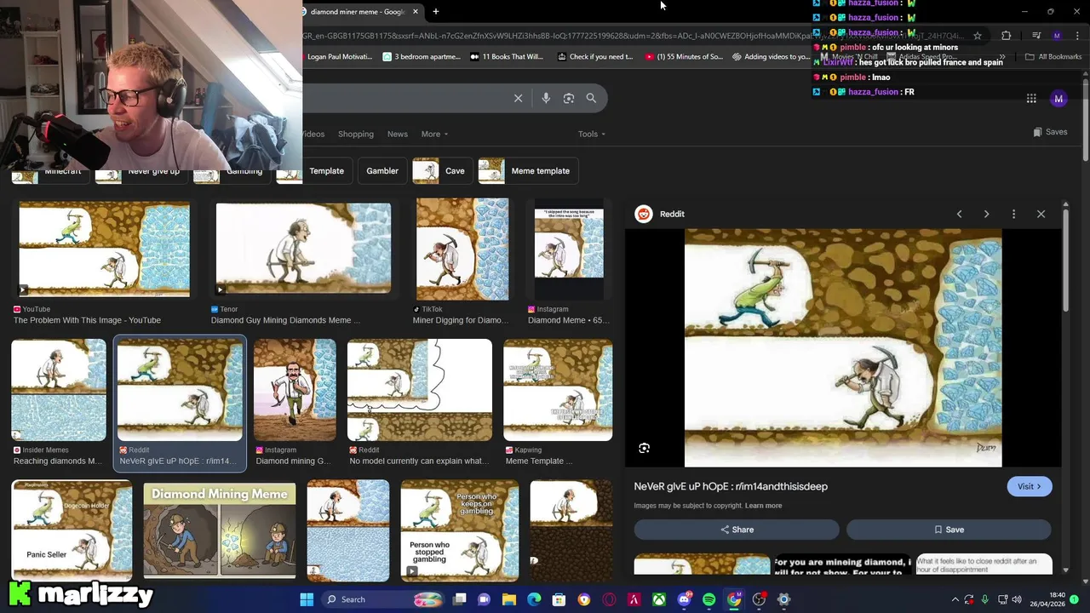Expand the More search filters dropdown

(x=434, y=134)
